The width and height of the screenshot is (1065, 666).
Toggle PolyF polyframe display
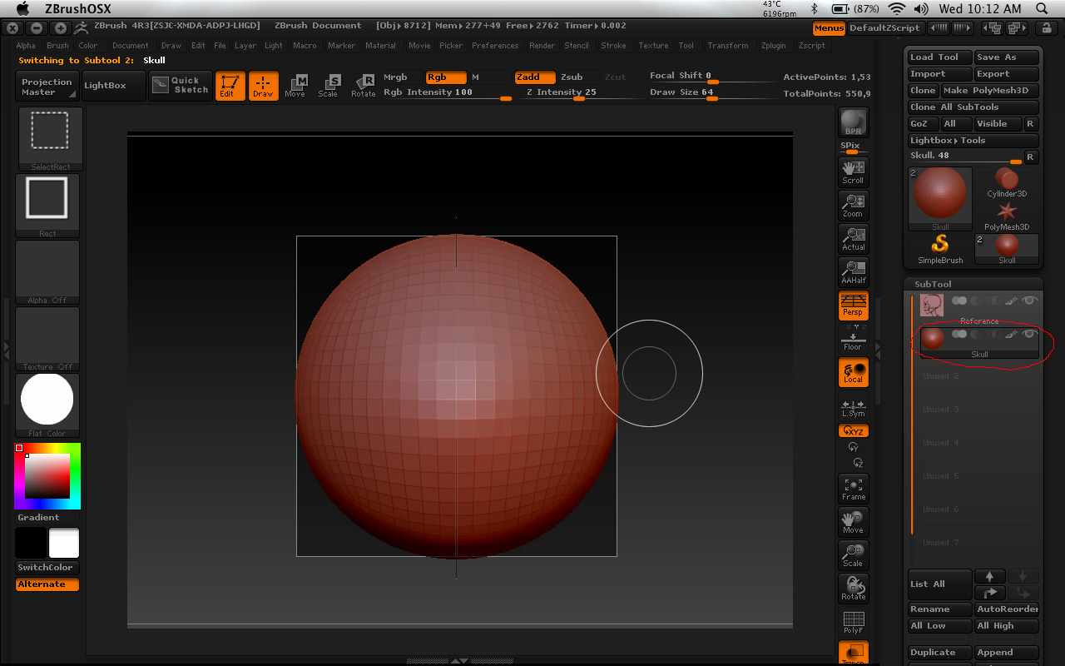[853, 622]
